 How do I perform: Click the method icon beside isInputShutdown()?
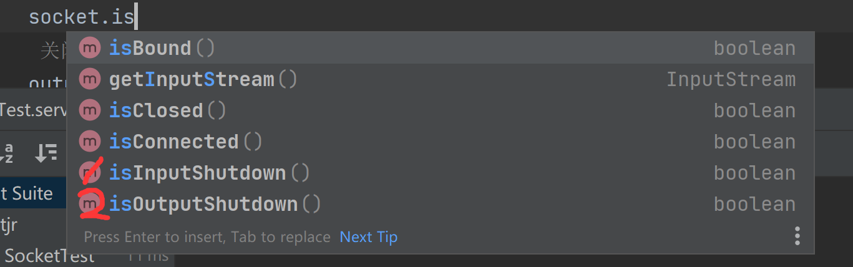tap(90, 173)
